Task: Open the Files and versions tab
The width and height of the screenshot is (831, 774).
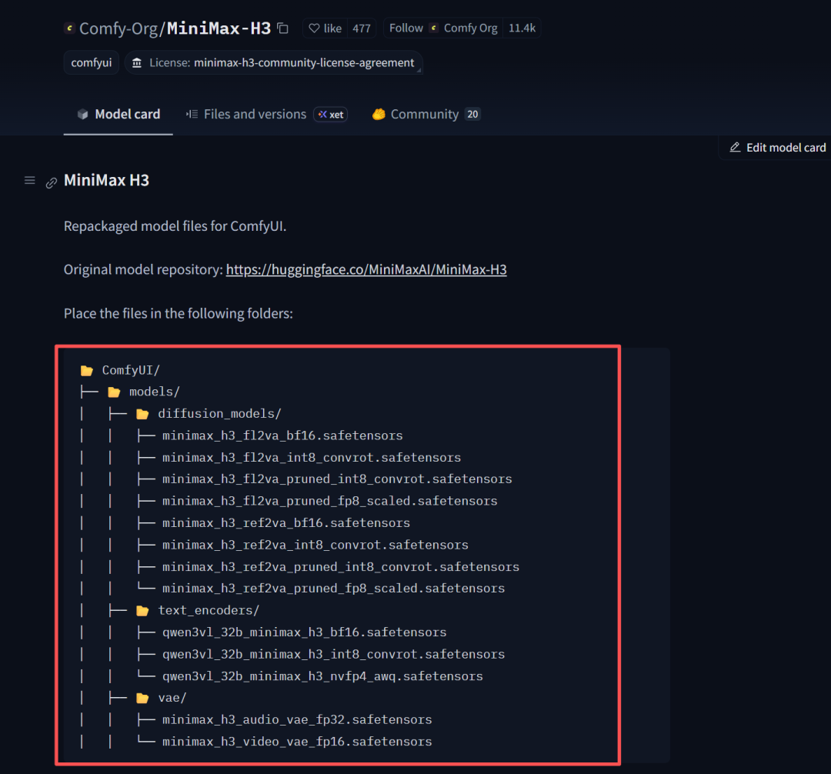Action: point(266,115)
